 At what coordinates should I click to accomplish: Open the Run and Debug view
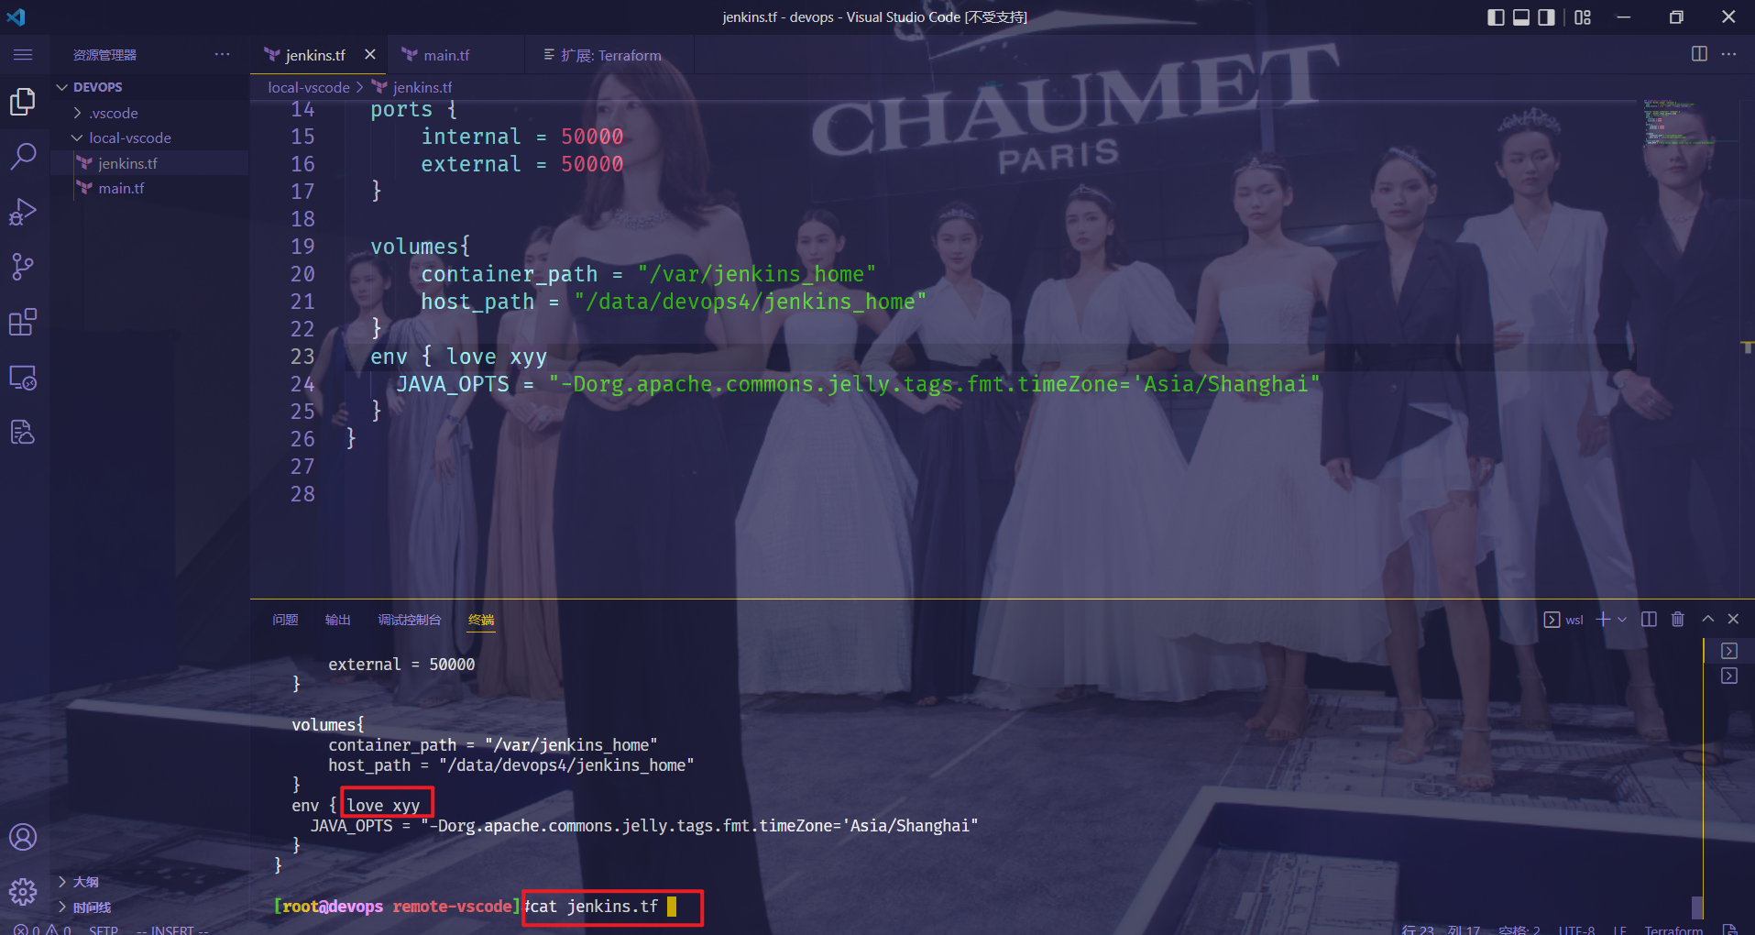pos(23,212)
